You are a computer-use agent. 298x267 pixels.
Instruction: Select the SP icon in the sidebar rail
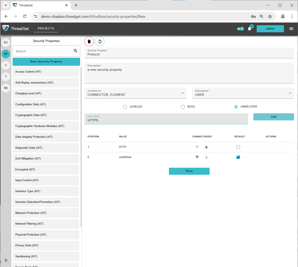6,54
